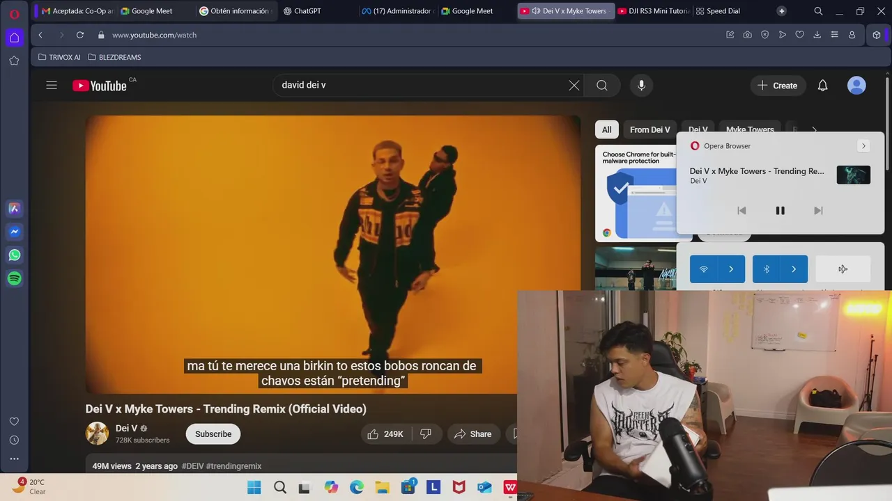Dislike the video
892x501 pixels.
[x=426, y=434]
